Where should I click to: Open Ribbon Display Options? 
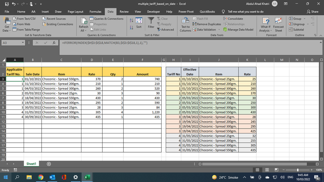tap(285, 4)
